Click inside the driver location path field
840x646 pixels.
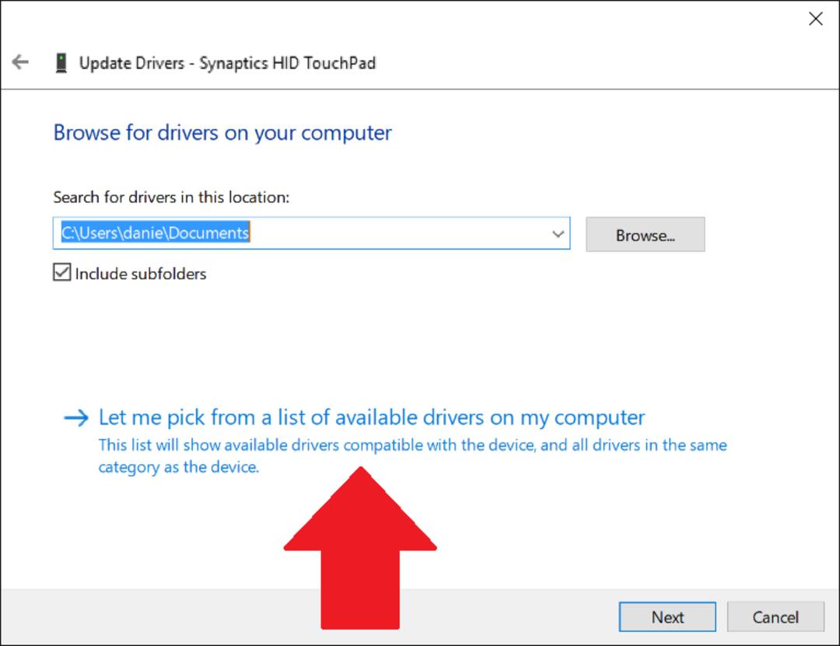pyautogui.click(x=311, y=233)
